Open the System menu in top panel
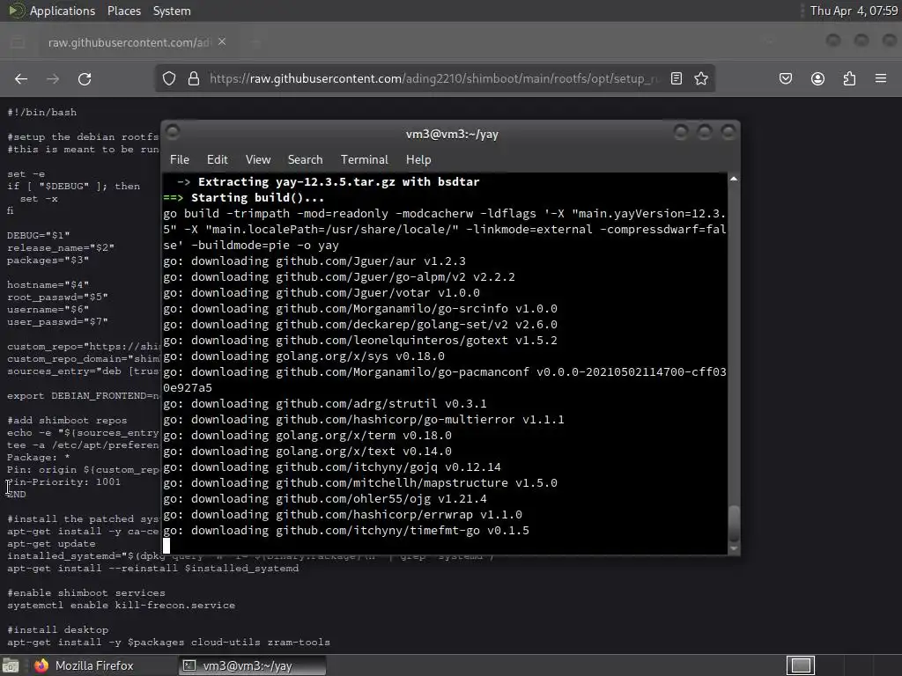902x676 pixels. [x=172, y=11]
